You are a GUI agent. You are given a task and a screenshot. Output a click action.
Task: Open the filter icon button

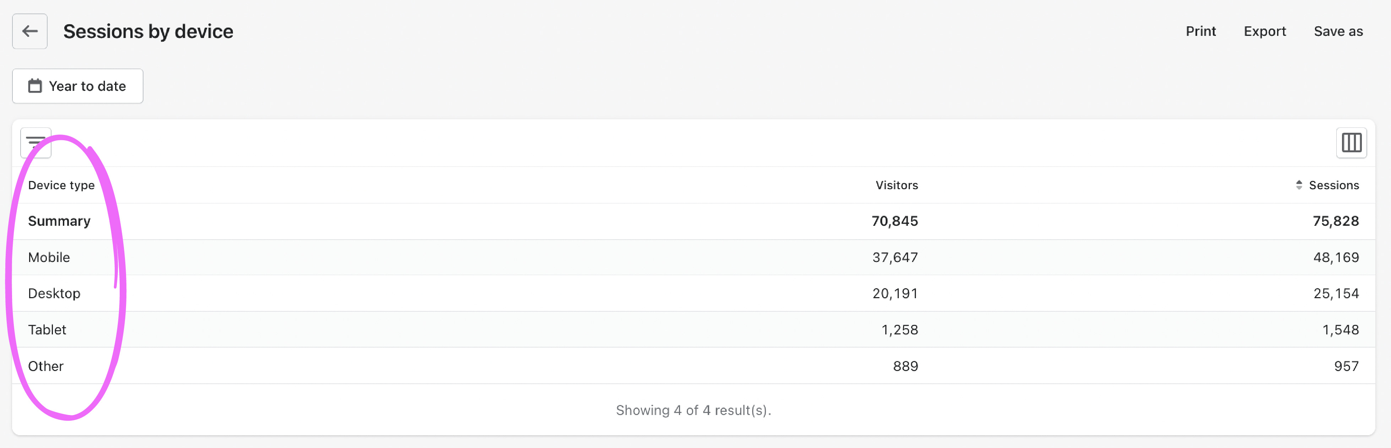[x=36, y=143]
